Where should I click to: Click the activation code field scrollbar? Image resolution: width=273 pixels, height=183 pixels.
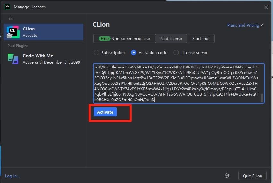click(261, 98)
